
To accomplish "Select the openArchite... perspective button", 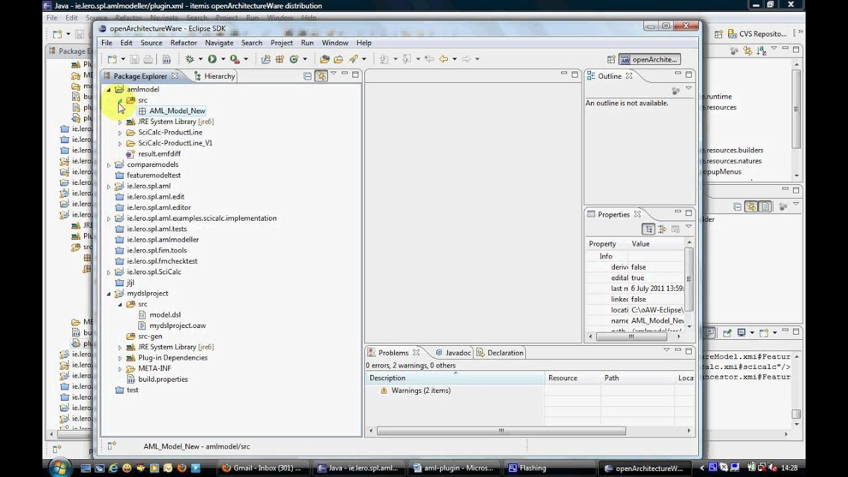I will point(649,59).
